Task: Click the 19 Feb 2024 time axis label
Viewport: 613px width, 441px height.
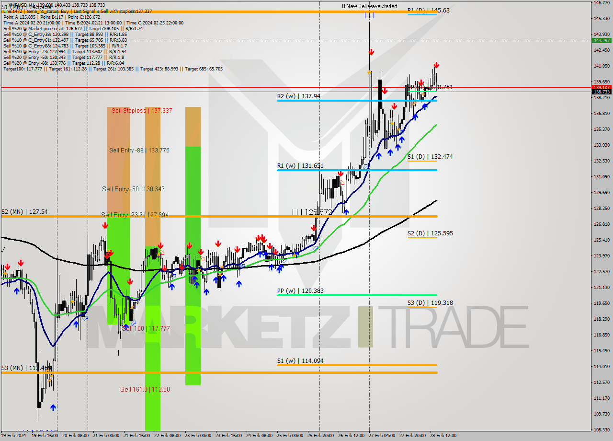Action: (x=13, y=436)
